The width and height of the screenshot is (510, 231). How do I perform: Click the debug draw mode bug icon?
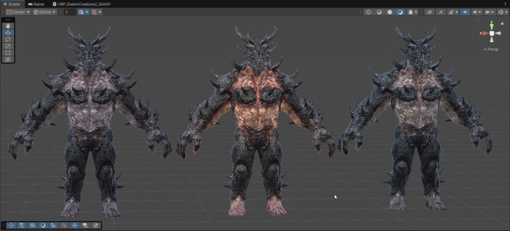(411, 12)
